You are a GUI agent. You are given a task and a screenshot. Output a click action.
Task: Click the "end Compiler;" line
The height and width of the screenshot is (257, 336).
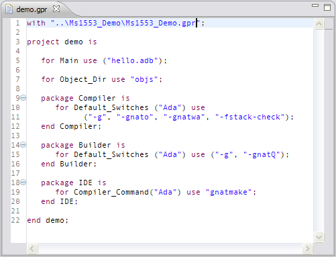point(71,126)
